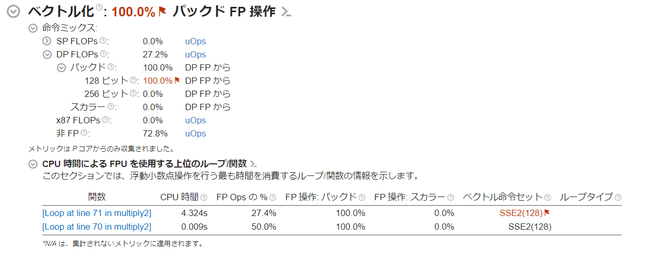Collapse the DP FLOPs row

(47, 54)
